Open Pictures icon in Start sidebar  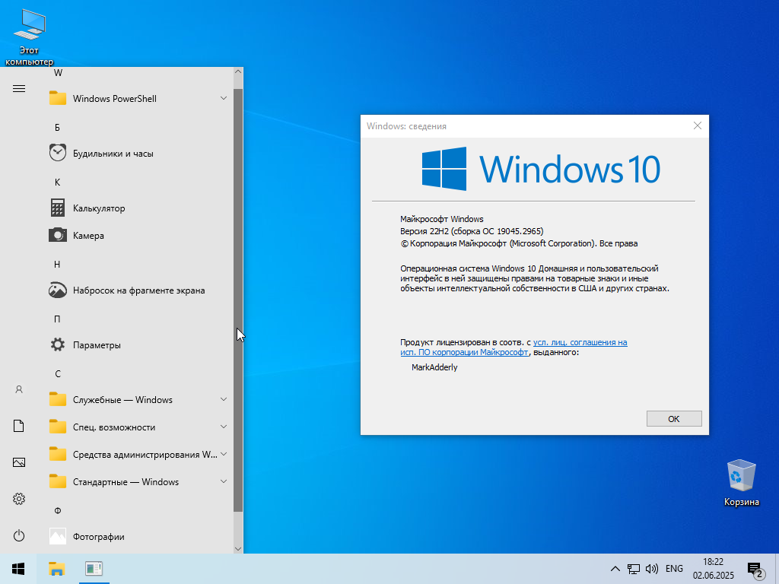[x=19, y=462]
